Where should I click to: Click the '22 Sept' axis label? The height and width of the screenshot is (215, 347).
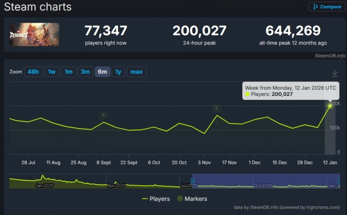click(x=129, y=162)
